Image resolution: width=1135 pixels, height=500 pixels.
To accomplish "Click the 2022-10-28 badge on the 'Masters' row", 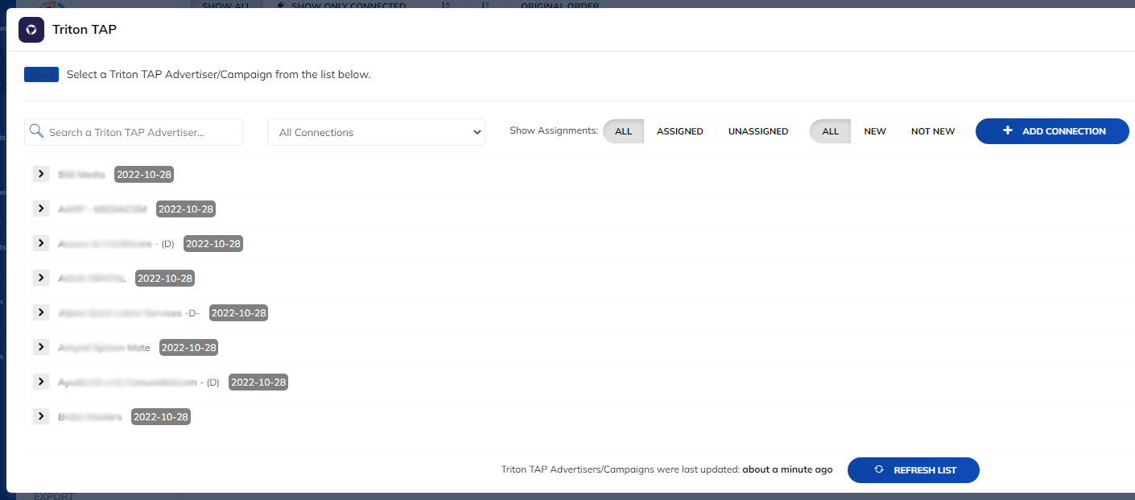I will click(161, 416).
